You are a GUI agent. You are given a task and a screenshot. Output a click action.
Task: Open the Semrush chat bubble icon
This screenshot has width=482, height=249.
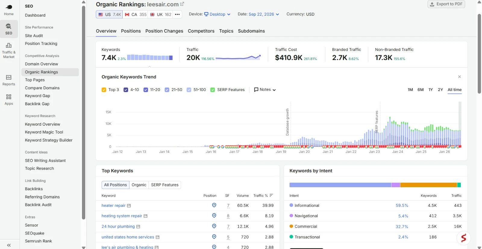coord(463,238)
